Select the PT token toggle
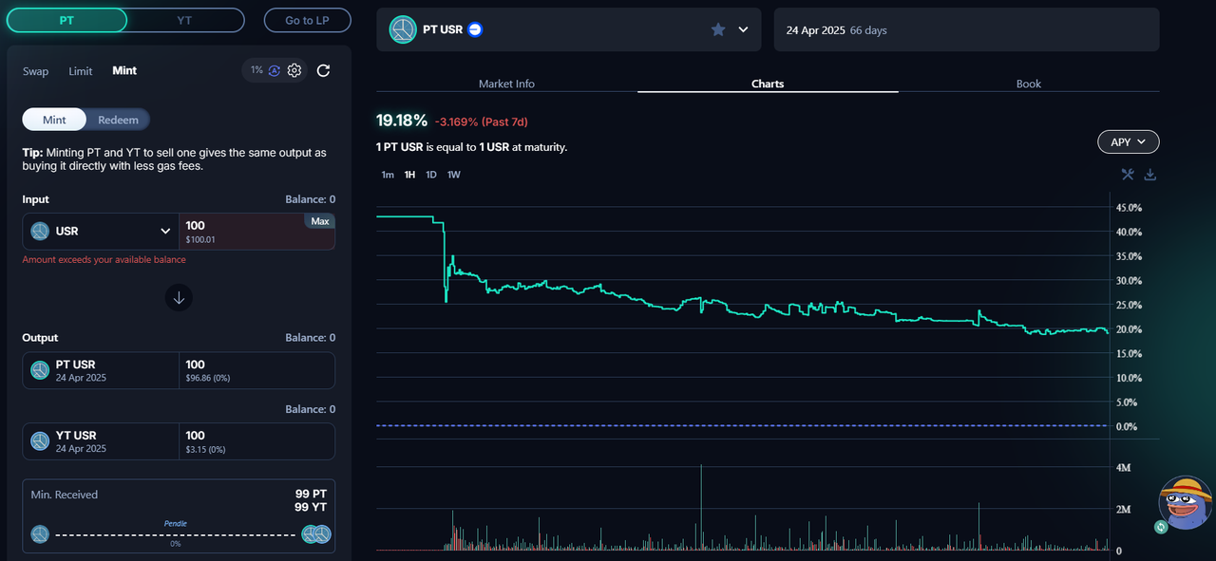The width and height of the screenshot is (1216, 561). pos(66,20)
